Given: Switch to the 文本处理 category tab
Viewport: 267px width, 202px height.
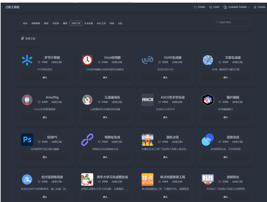Looking at the screenshot, I should [x=88, y=23].
